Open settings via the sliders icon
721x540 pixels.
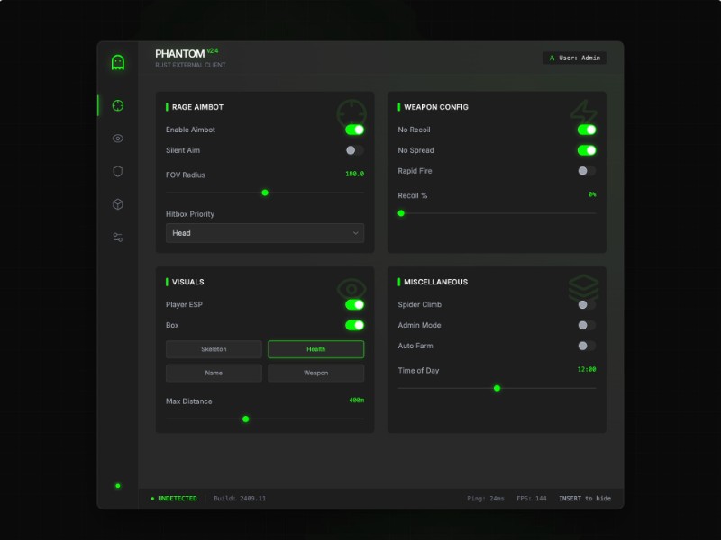(117, 237)
